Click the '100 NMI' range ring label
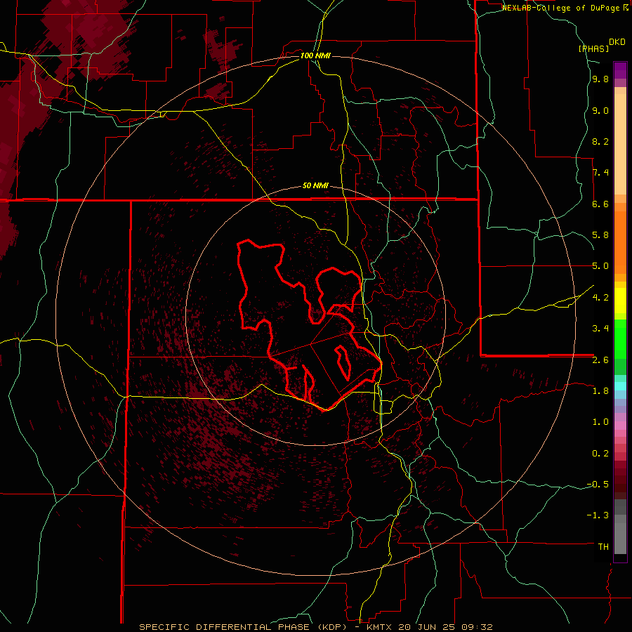 [315, 55]
